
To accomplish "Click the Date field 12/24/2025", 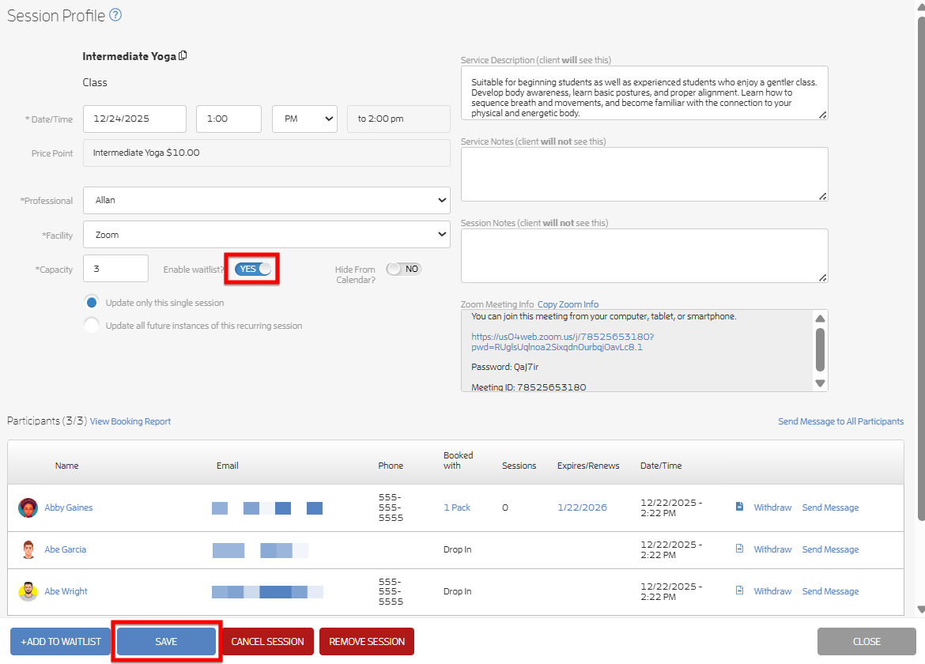I will 134,119.
